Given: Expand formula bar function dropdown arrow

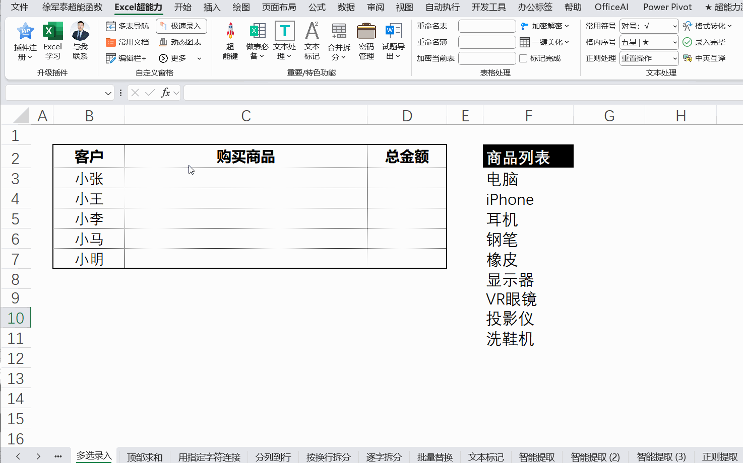Looking at the screenshot, I should click(x=176, y=93).
